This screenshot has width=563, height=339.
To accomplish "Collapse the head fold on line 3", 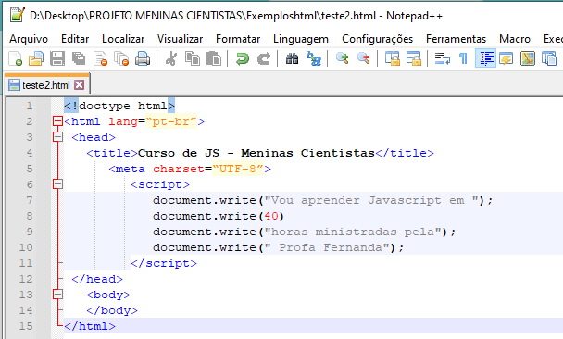I will point(57,137).
